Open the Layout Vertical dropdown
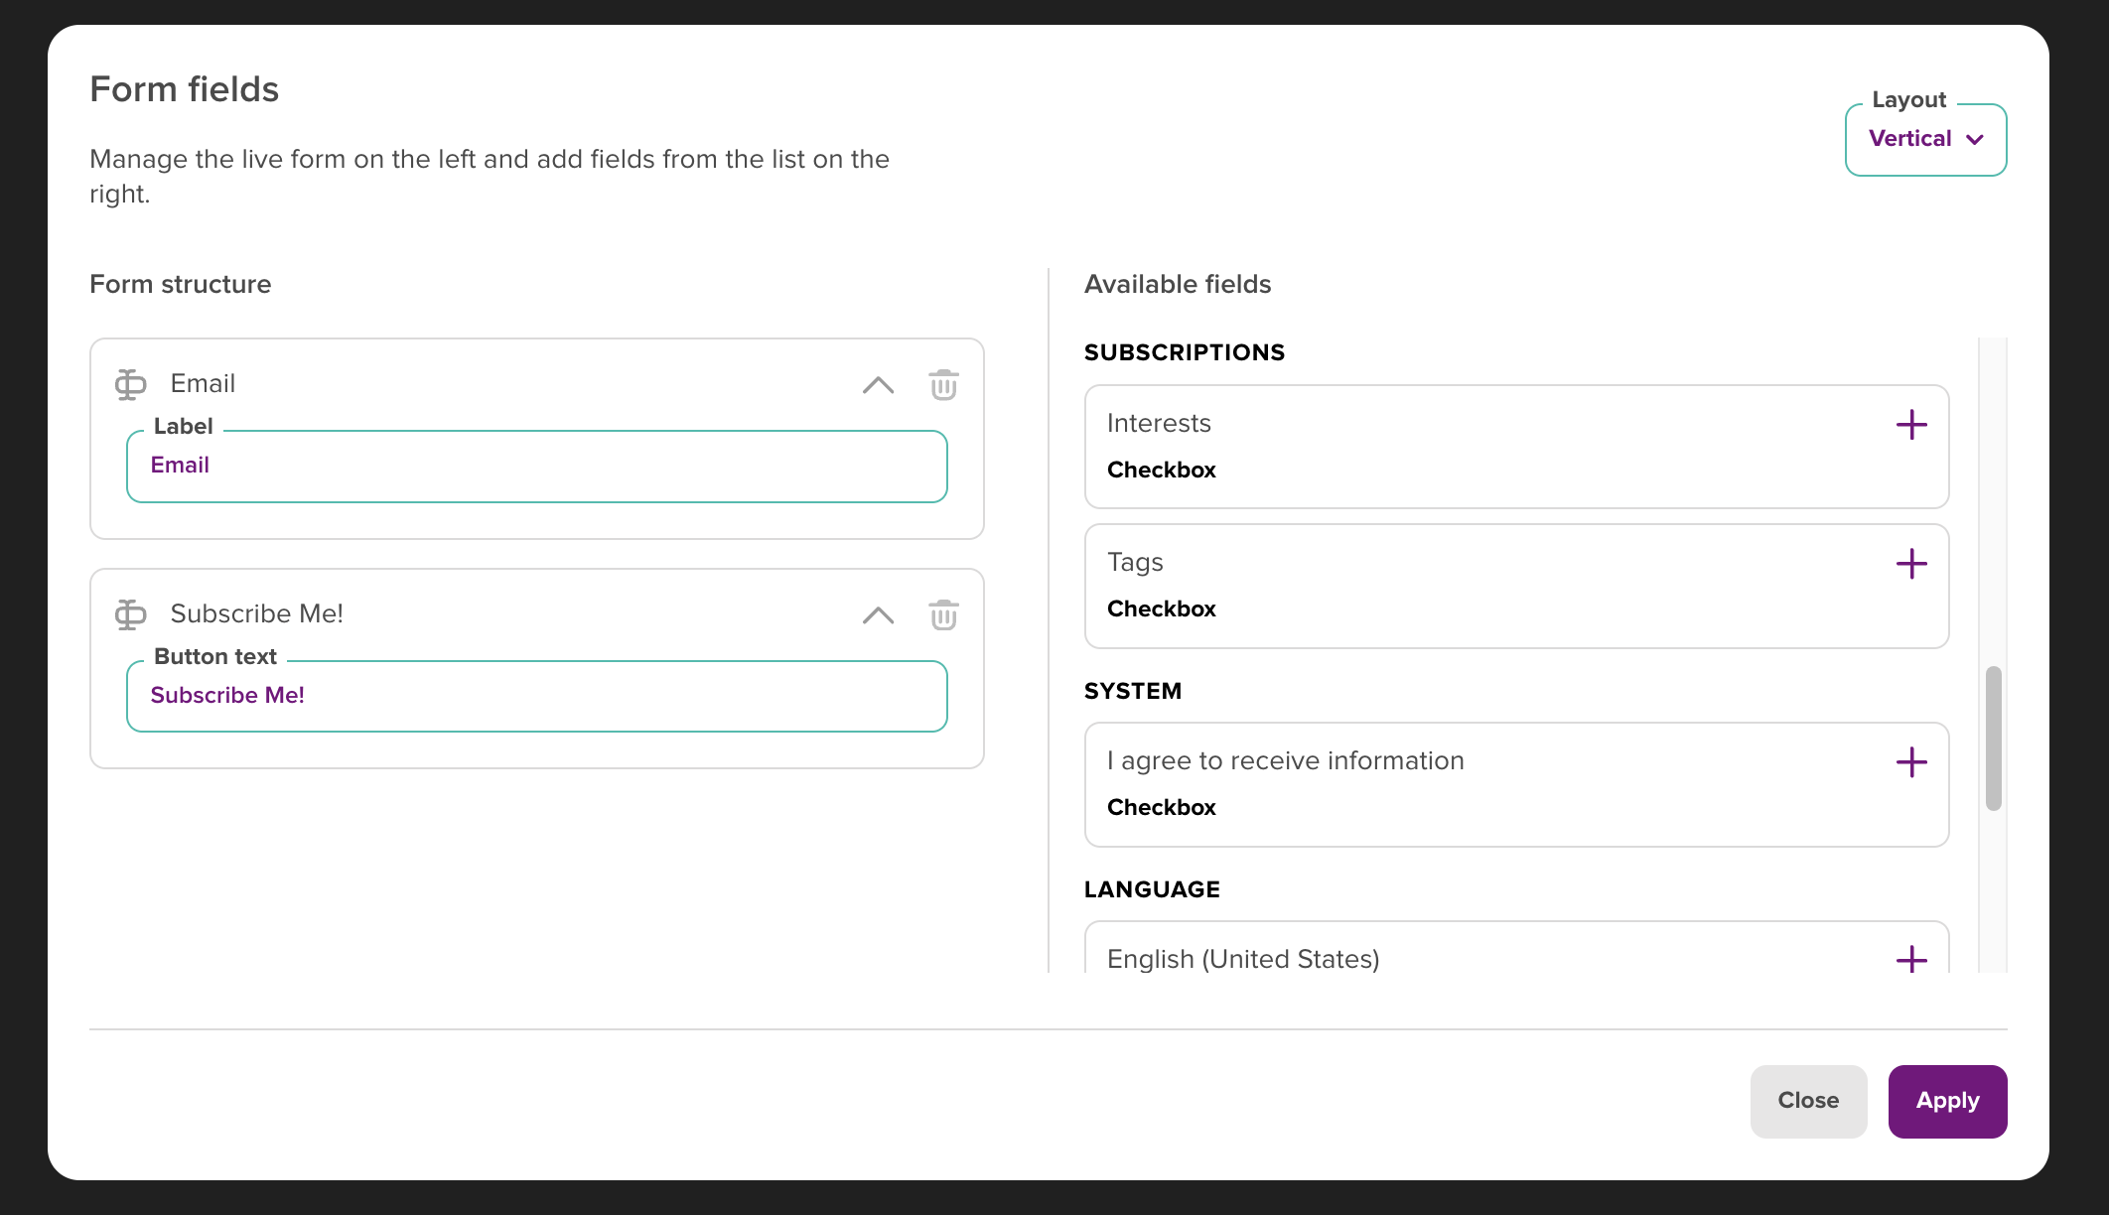Screen dimensions: 2109x1215 pos(1925,140)
